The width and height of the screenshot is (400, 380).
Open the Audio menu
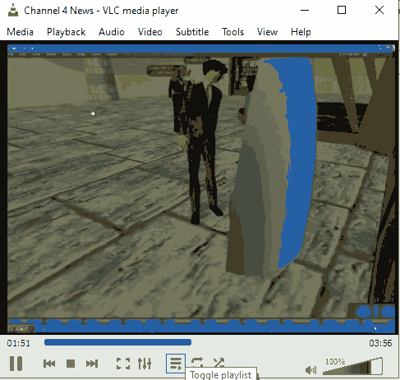coord(112,32)
